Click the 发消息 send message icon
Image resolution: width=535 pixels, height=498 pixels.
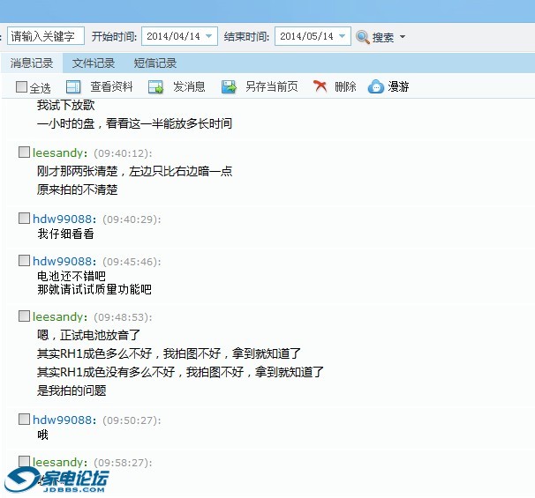(156, 86)
